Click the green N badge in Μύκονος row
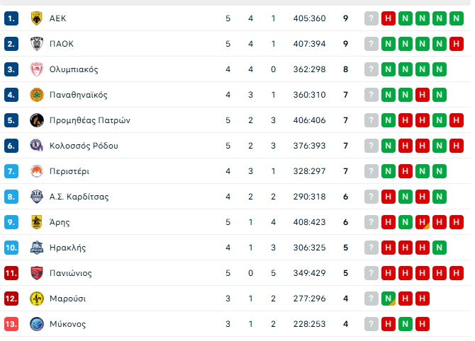Image resolution: width=475 pixels, height=341 pixels. (406, 324)
